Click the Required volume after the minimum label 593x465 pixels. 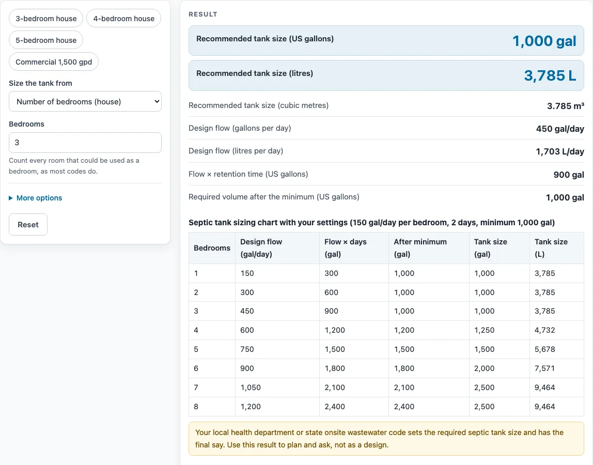point(274,197)
